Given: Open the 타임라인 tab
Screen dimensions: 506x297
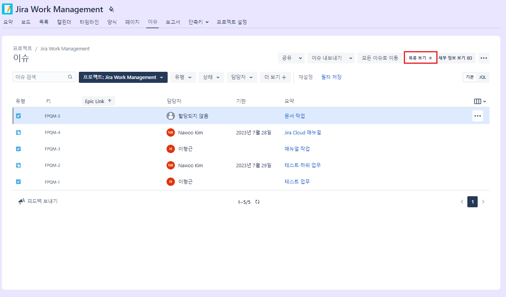Looking at the screenshot, I should (89, 22).
